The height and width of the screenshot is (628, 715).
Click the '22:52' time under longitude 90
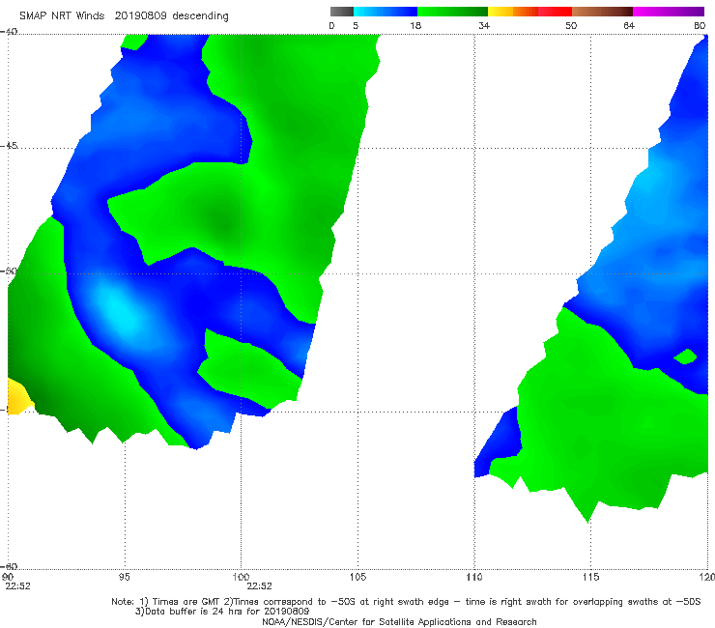tap(17, 586)
